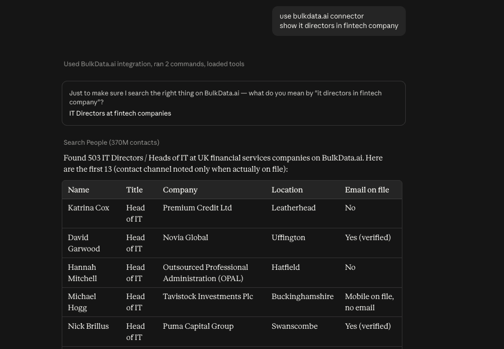This screenshot has height=349, width=504.
Task: Click the 'Tavistock Investments Plc' company cell
Action: 208,296
